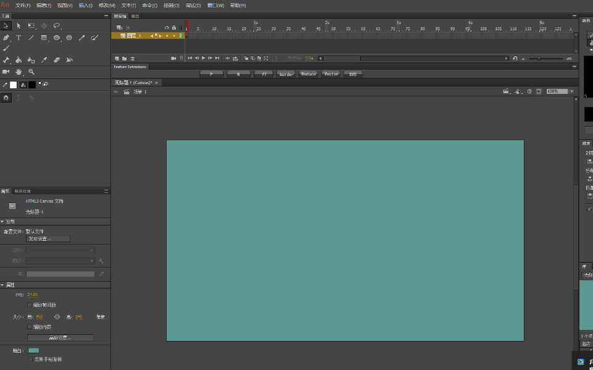Click the new folder icon below timeline layers
The width and height of the screenshot is (593, 370).
click(124, 59)
